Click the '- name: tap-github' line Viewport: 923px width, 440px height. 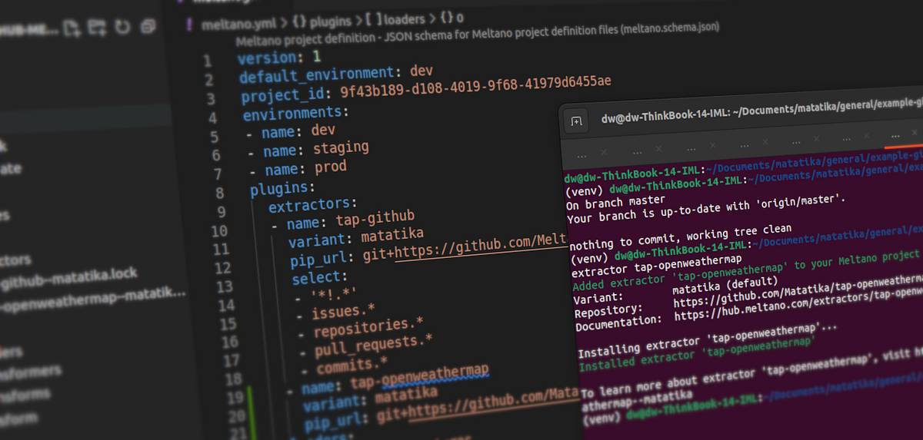[343, 220]
